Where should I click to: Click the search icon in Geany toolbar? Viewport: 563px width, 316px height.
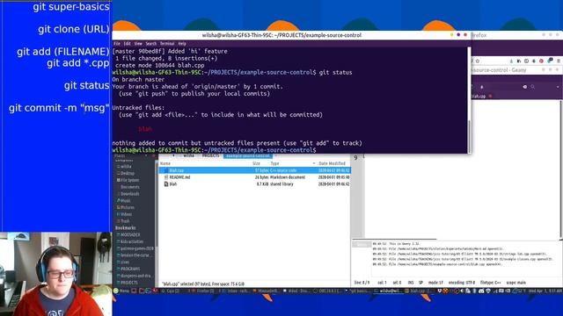(x=532, y=87)
